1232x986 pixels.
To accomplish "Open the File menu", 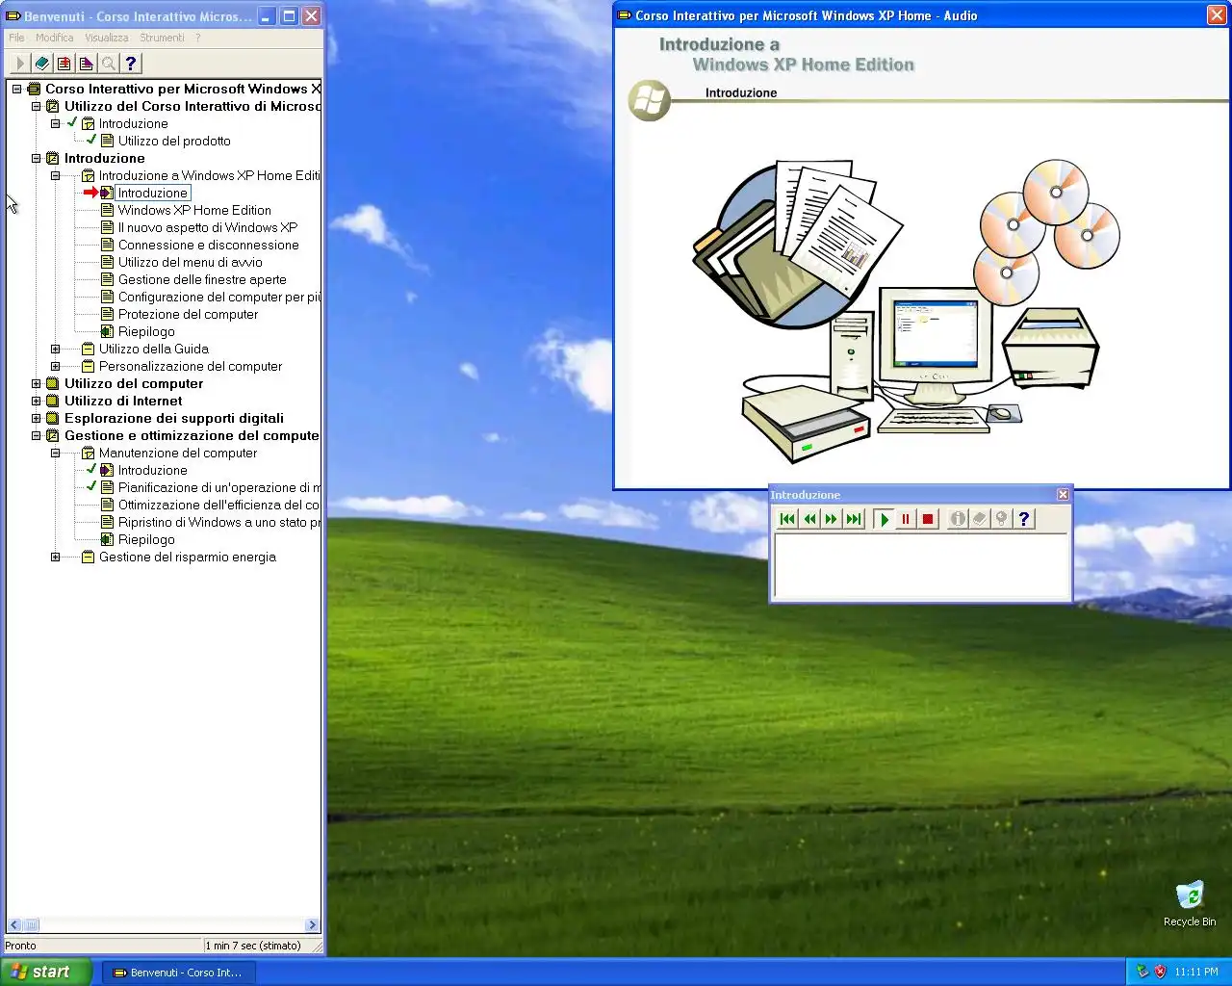I will (x=16, y=38).
